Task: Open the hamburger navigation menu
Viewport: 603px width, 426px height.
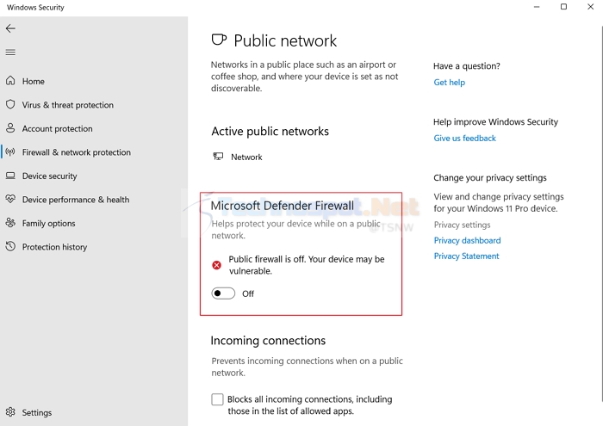Action: 10,52
